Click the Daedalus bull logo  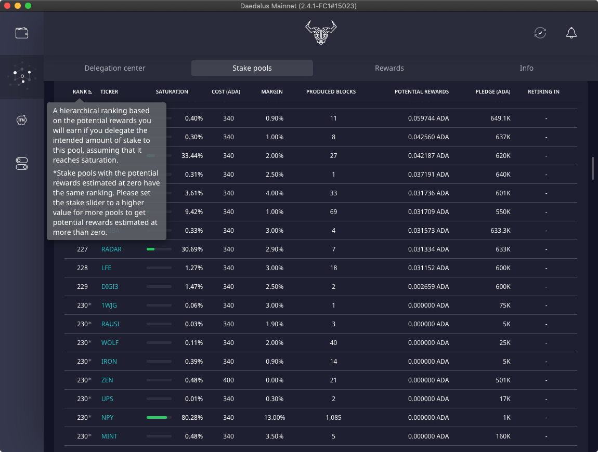tap(321, 32)
